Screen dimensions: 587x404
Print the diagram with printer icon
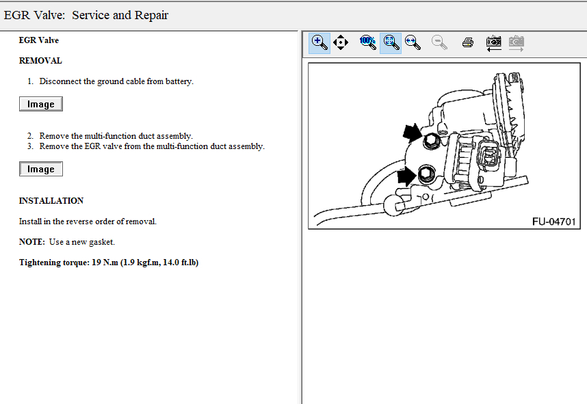coord(467,42)
